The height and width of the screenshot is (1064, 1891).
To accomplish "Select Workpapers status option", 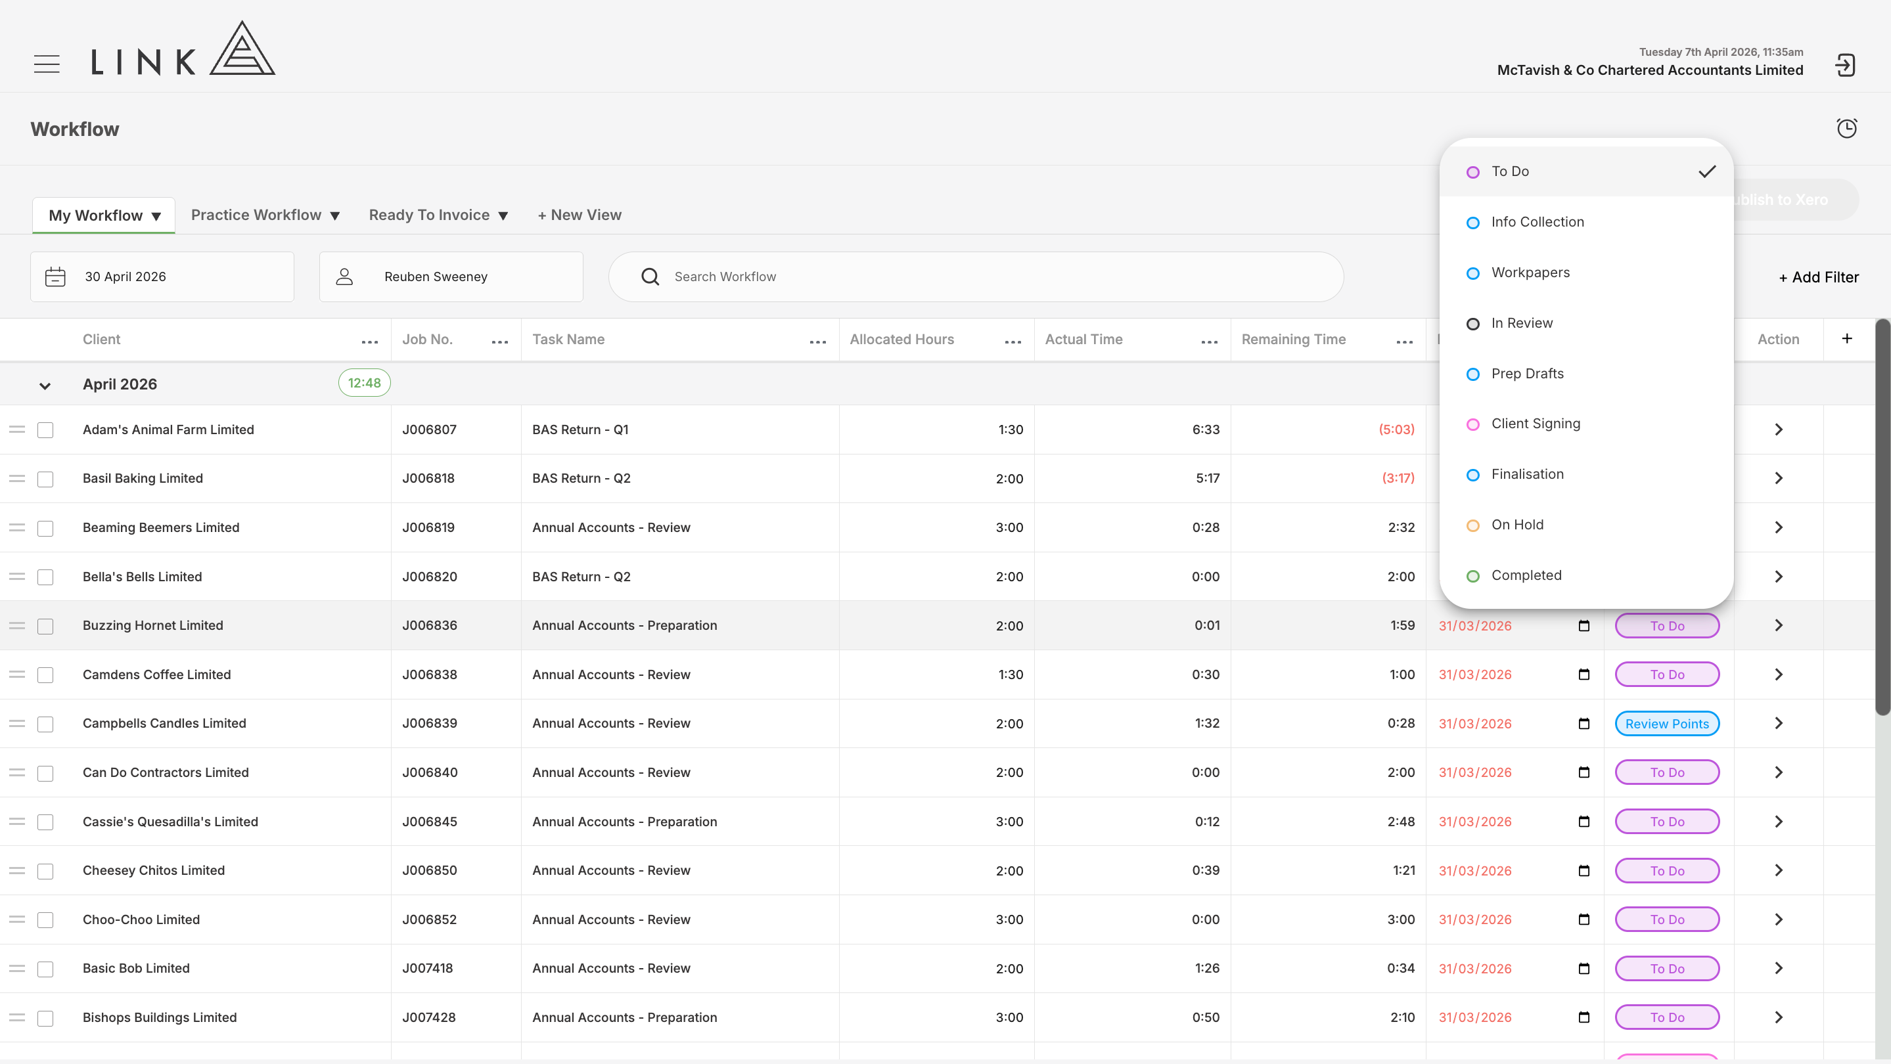I will coord(1586,272).
